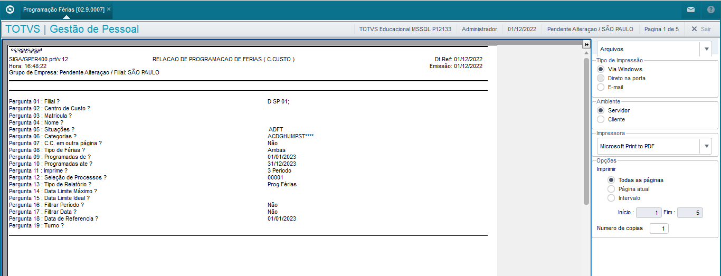Select Intervalo print option
The image size is (721, 276).
point(611,198)
